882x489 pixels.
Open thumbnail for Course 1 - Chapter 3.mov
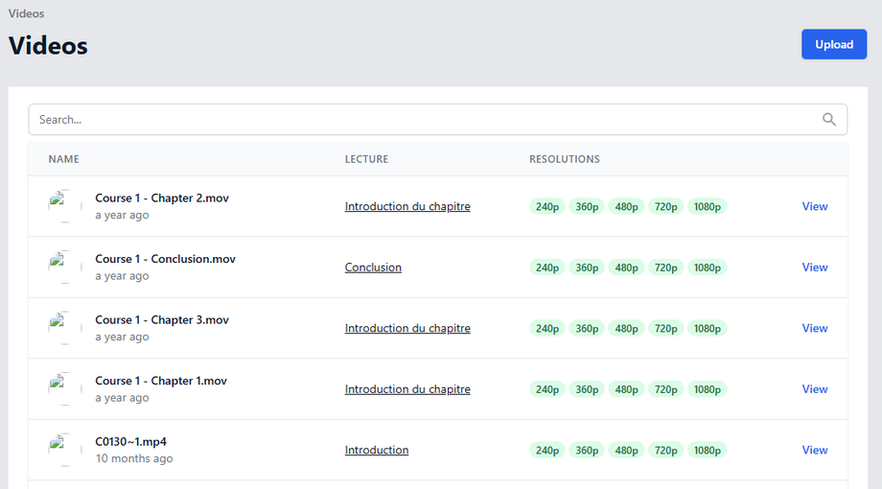[65, 328]
